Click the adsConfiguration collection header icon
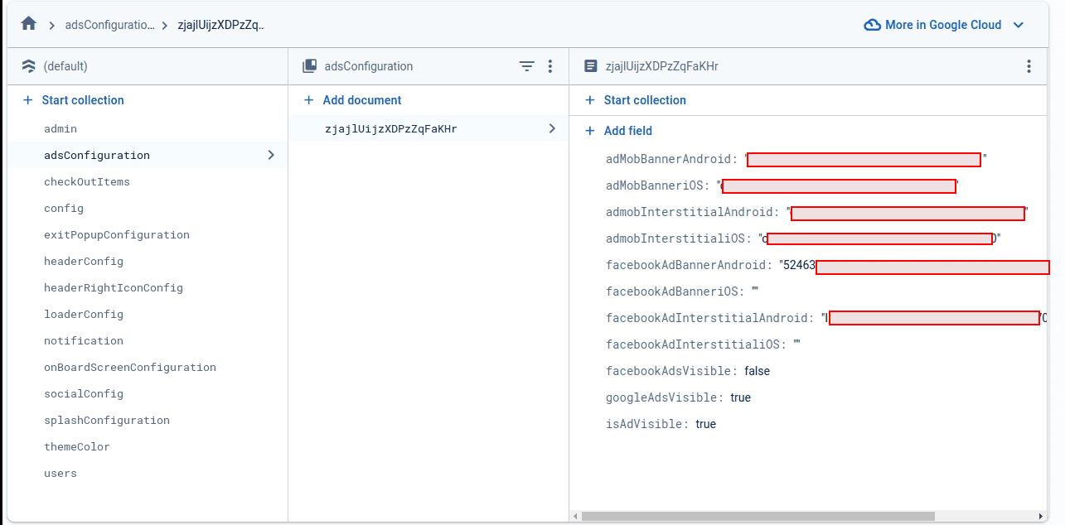Viewport: 1065px width, 525px height. (310, 66)
